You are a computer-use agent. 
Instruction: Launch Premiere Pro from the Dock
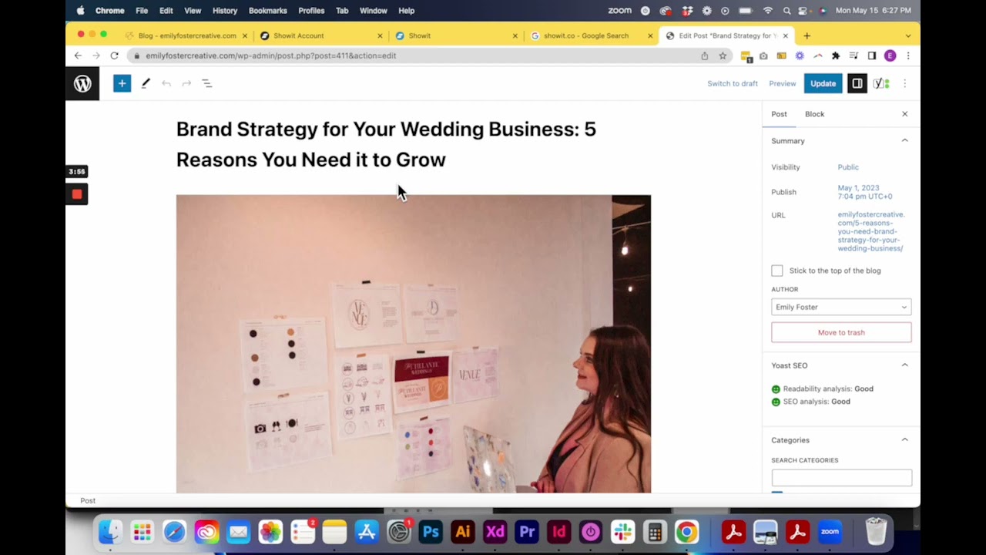527,532
